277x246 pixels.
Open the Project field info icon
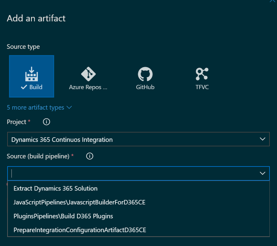(x=46, y=122)
